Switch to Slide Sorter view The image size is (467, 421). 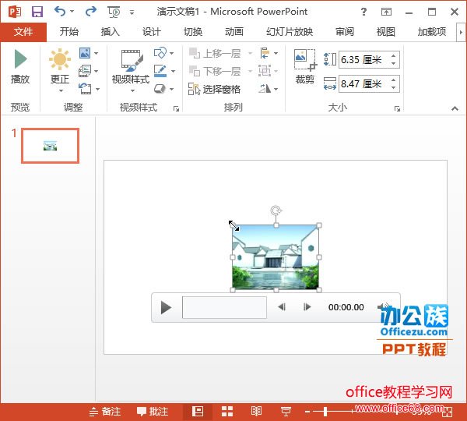[x=227, y=411]
